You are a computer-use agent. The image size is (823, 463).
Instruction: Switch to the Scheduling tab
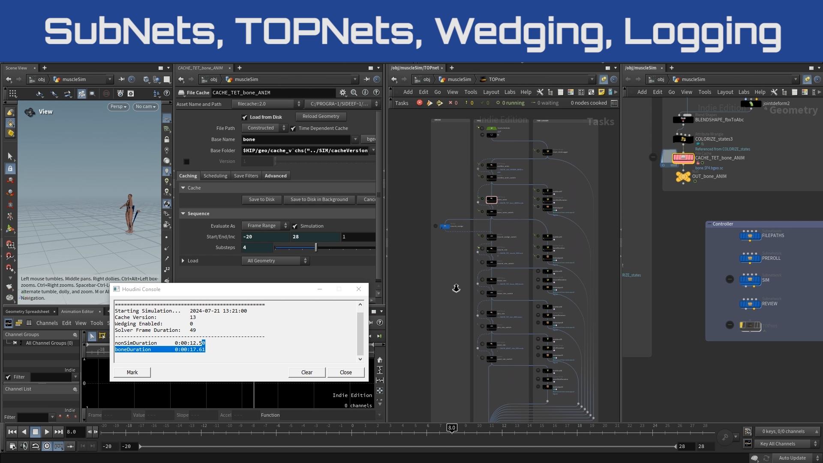click(x=215, y=176)
